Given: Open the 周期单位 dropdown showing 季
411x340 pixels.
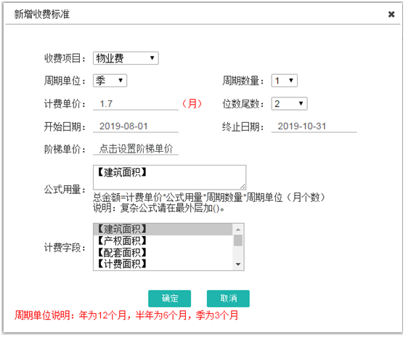Looking at the screenshot, I should [110, 81].
